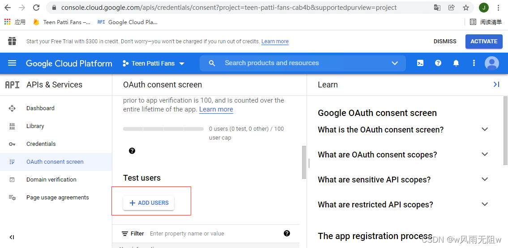508x248 pixels.
Task: Collapse the Learn panel
Action: [x=496, y=84]
